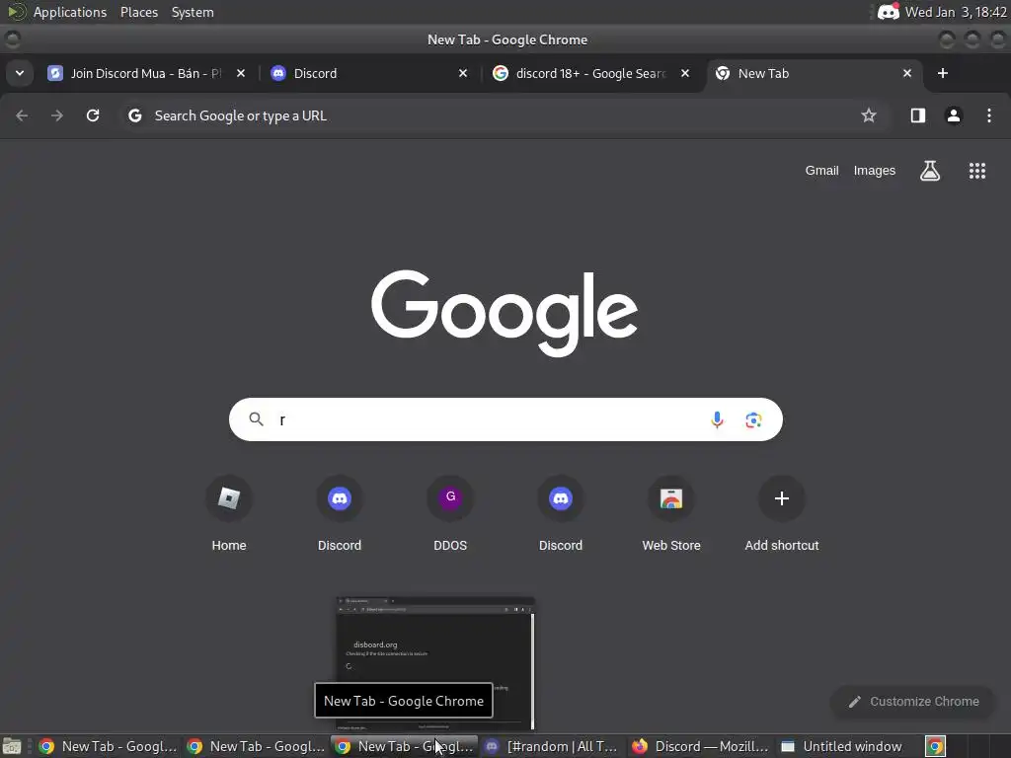Open the Chrome profile menu
This screenshot has width=1011, height=758.
coord(954,115)
